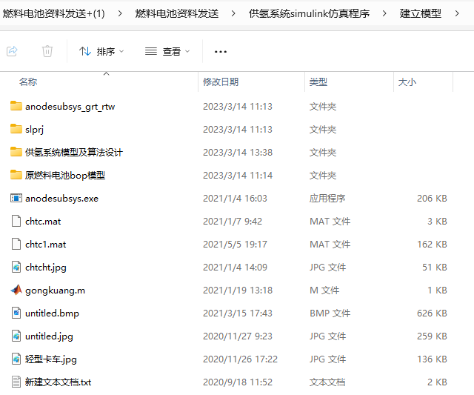Click size 206 KB of anodesubsys.exe
The height and width of the screenshot is (395, 474).
pos(432,199)
